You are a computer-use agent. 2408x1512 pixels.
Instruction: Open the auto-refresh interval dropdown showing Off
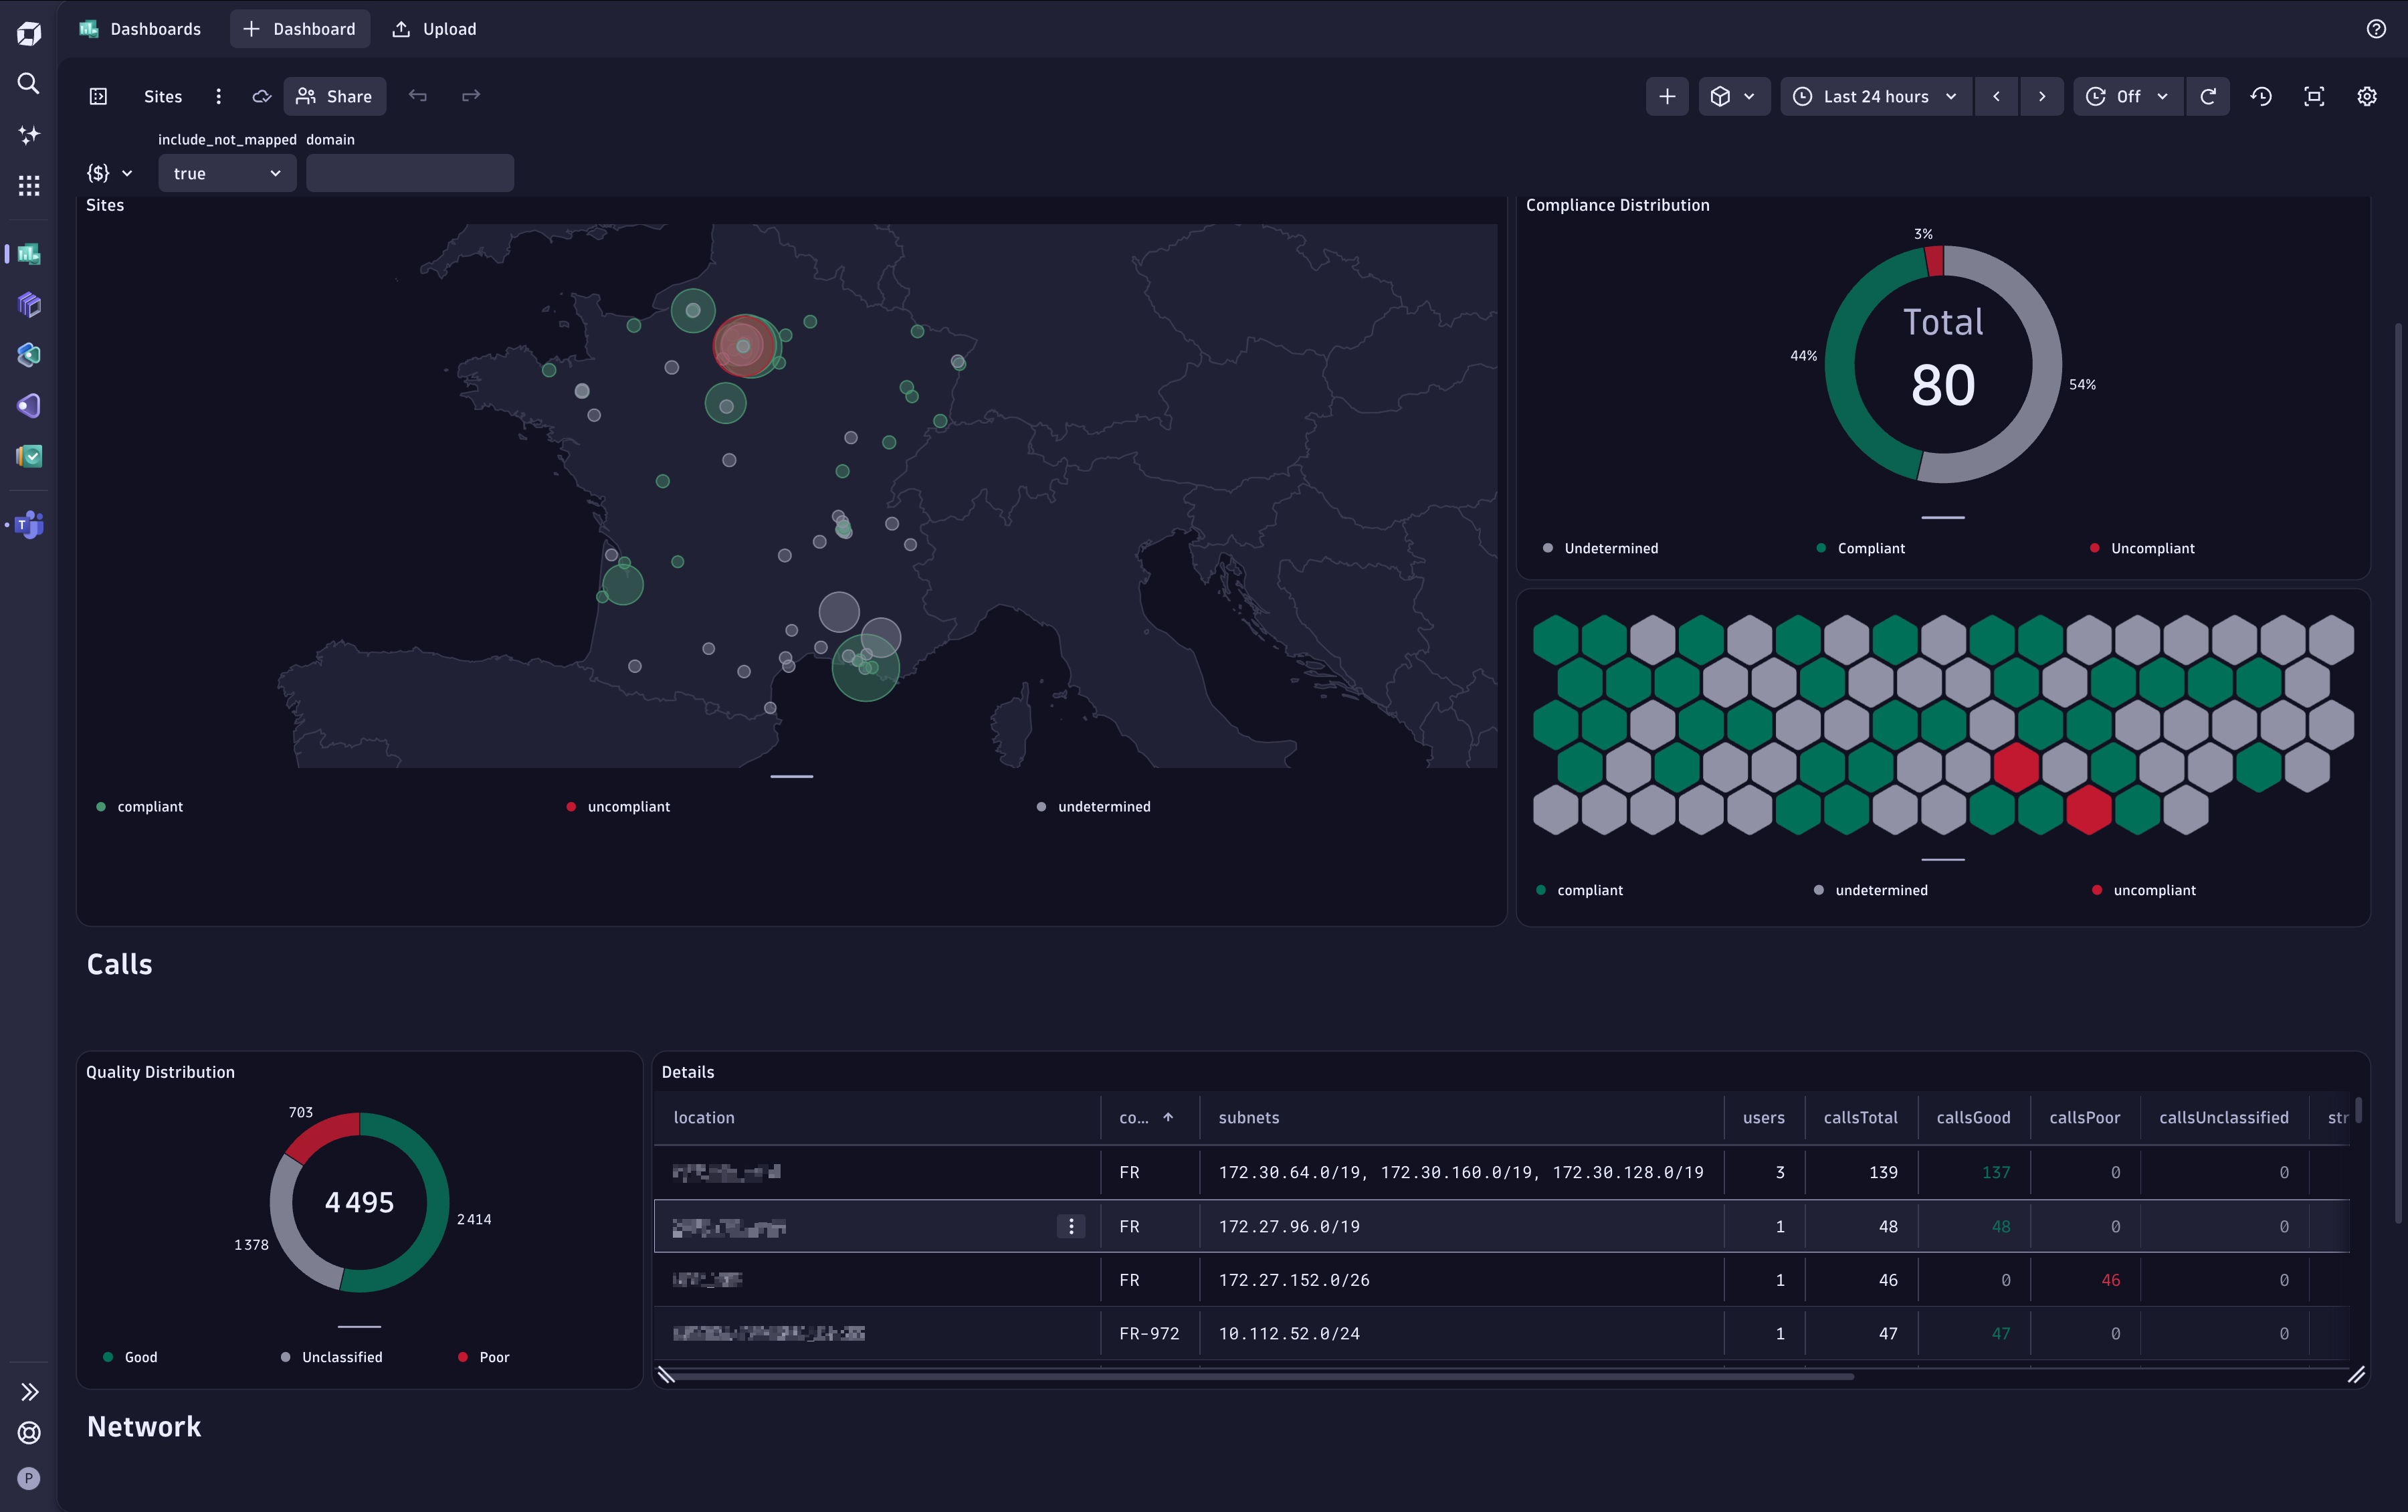[x=2128, y=96]
